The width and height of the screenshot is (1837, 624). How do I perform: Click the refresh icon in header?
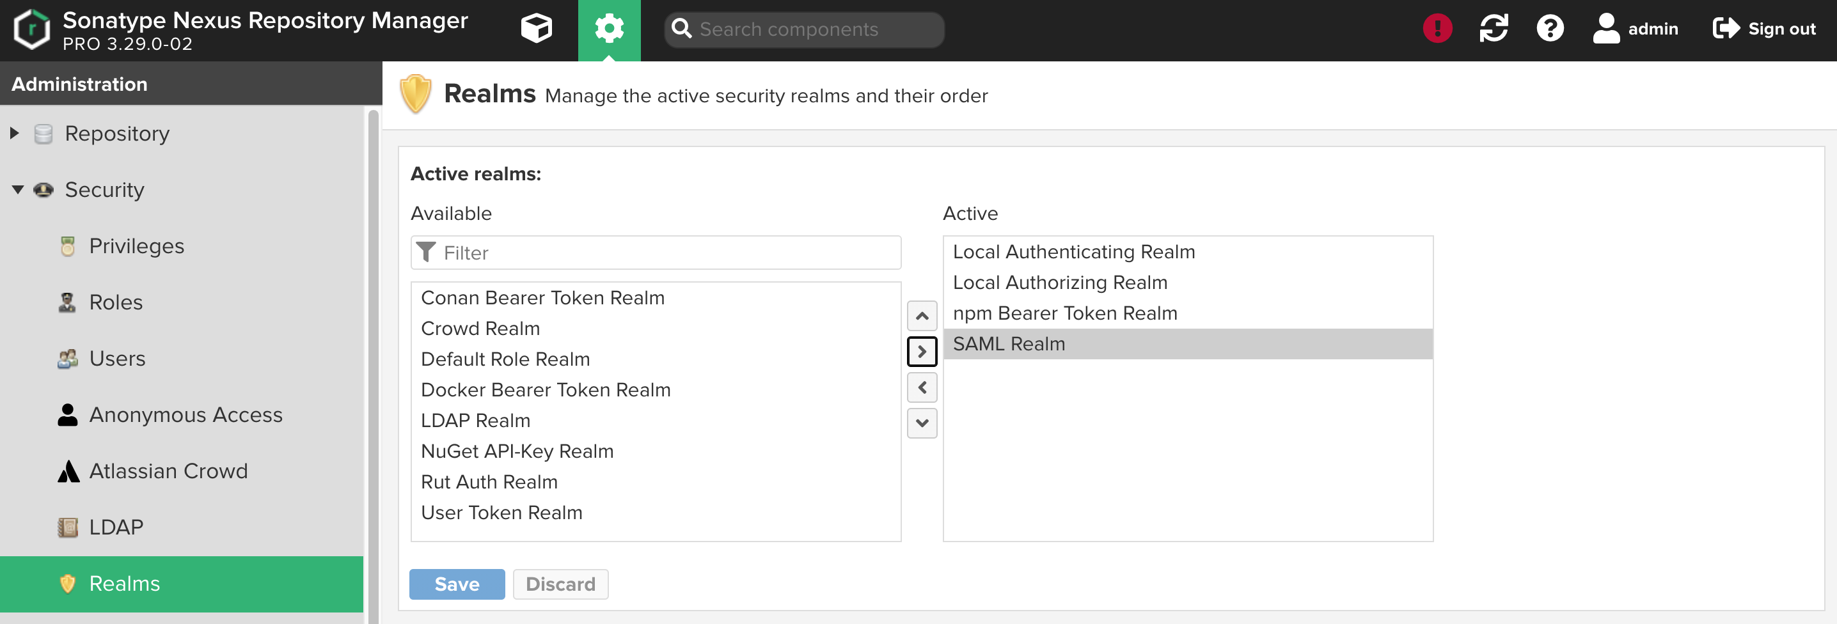[1494, 29]
